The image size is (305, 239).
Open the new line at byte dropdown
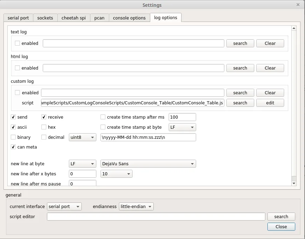(x=82, y=164)
